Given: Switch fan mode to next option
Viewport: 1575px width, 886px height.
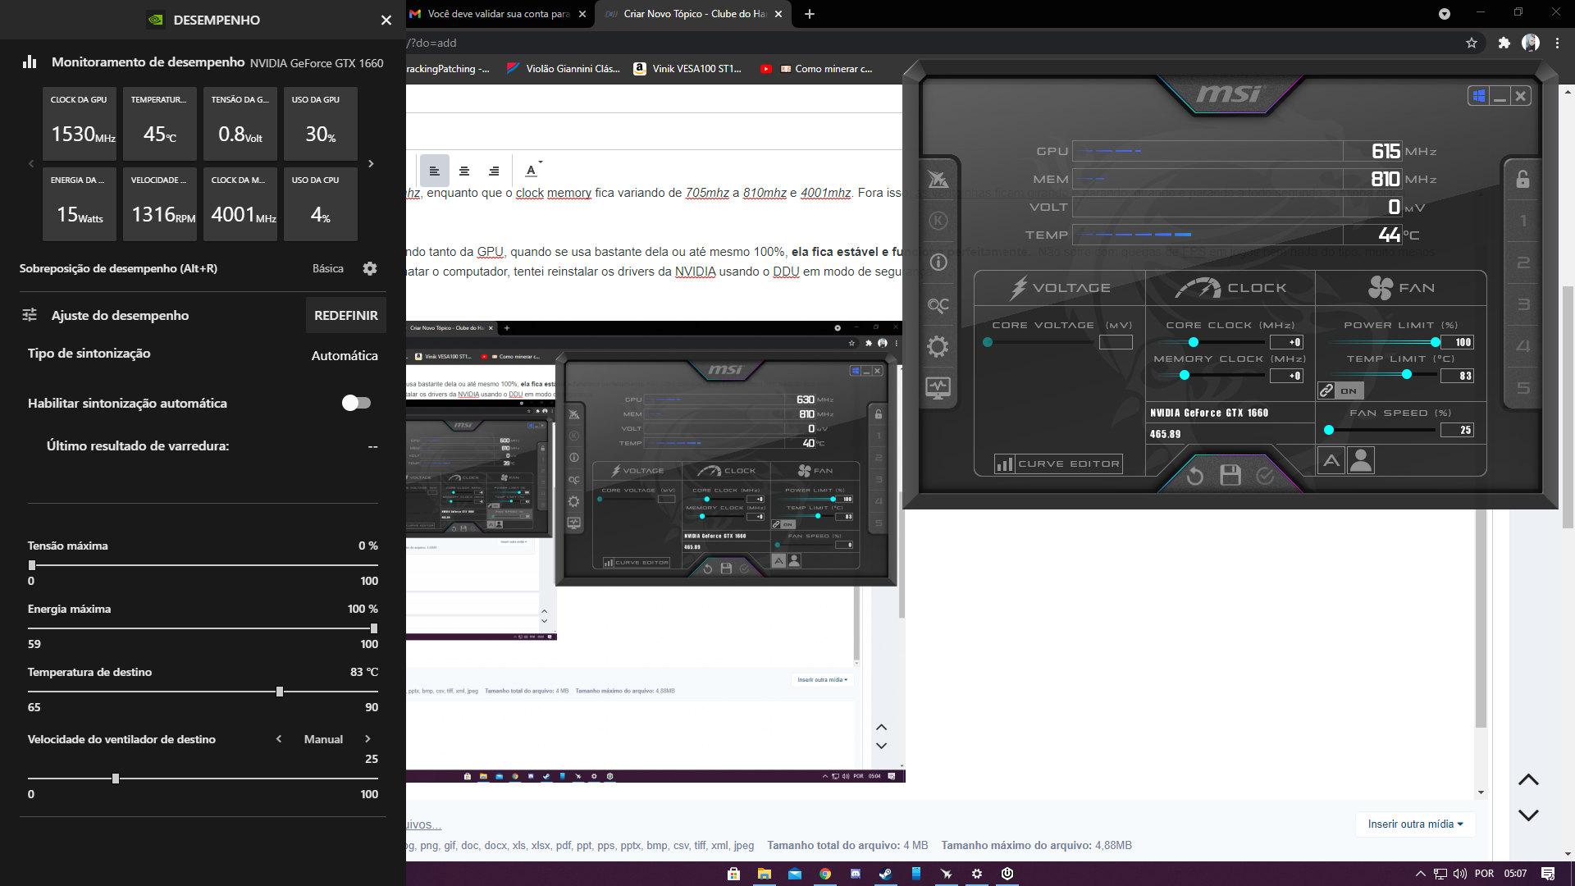Looking at the screenshot, I should tap(367, 739).
